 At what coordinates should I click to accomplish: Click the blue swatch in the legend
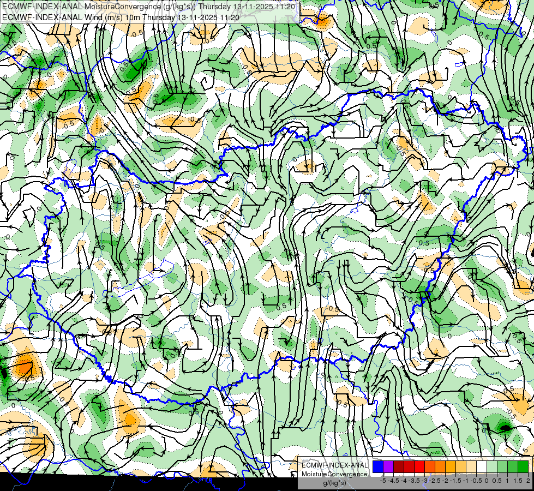click(x=378, y=466)
